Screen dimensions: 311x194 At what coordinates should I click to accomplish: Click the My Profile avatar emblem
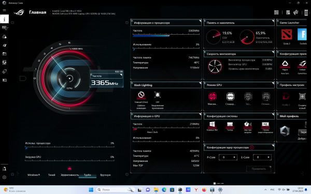point(285,131)
